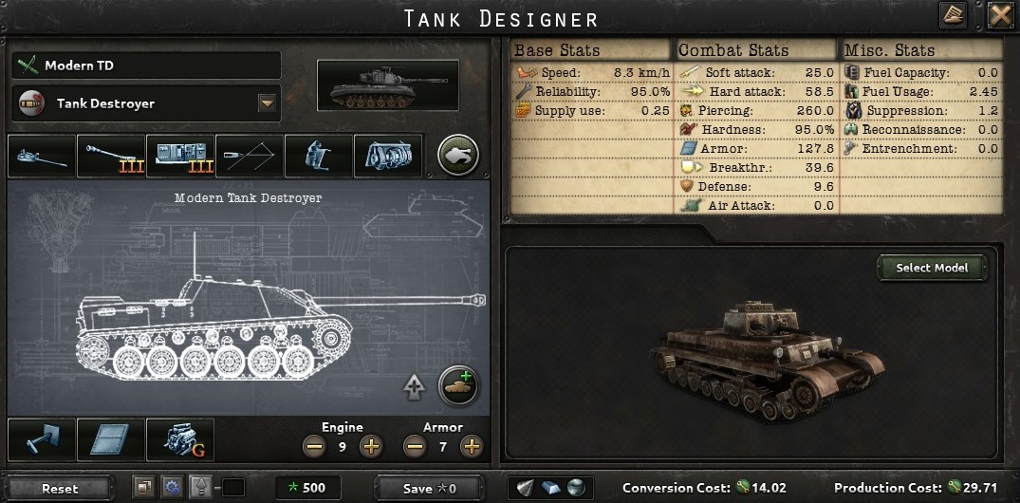Open the armor plate type module slot
1020x503 pixels.
(x=111, y=439)
